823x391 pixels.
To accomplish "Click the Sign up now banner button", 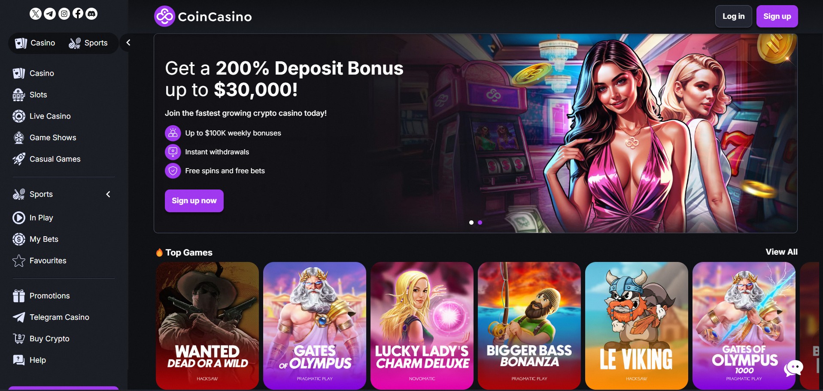I will pyautogui.click(x=194, y=201).
